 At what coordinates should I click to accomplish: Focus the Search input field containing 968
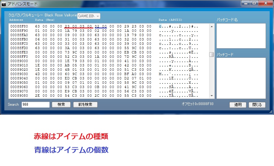(x=35, y=104)
